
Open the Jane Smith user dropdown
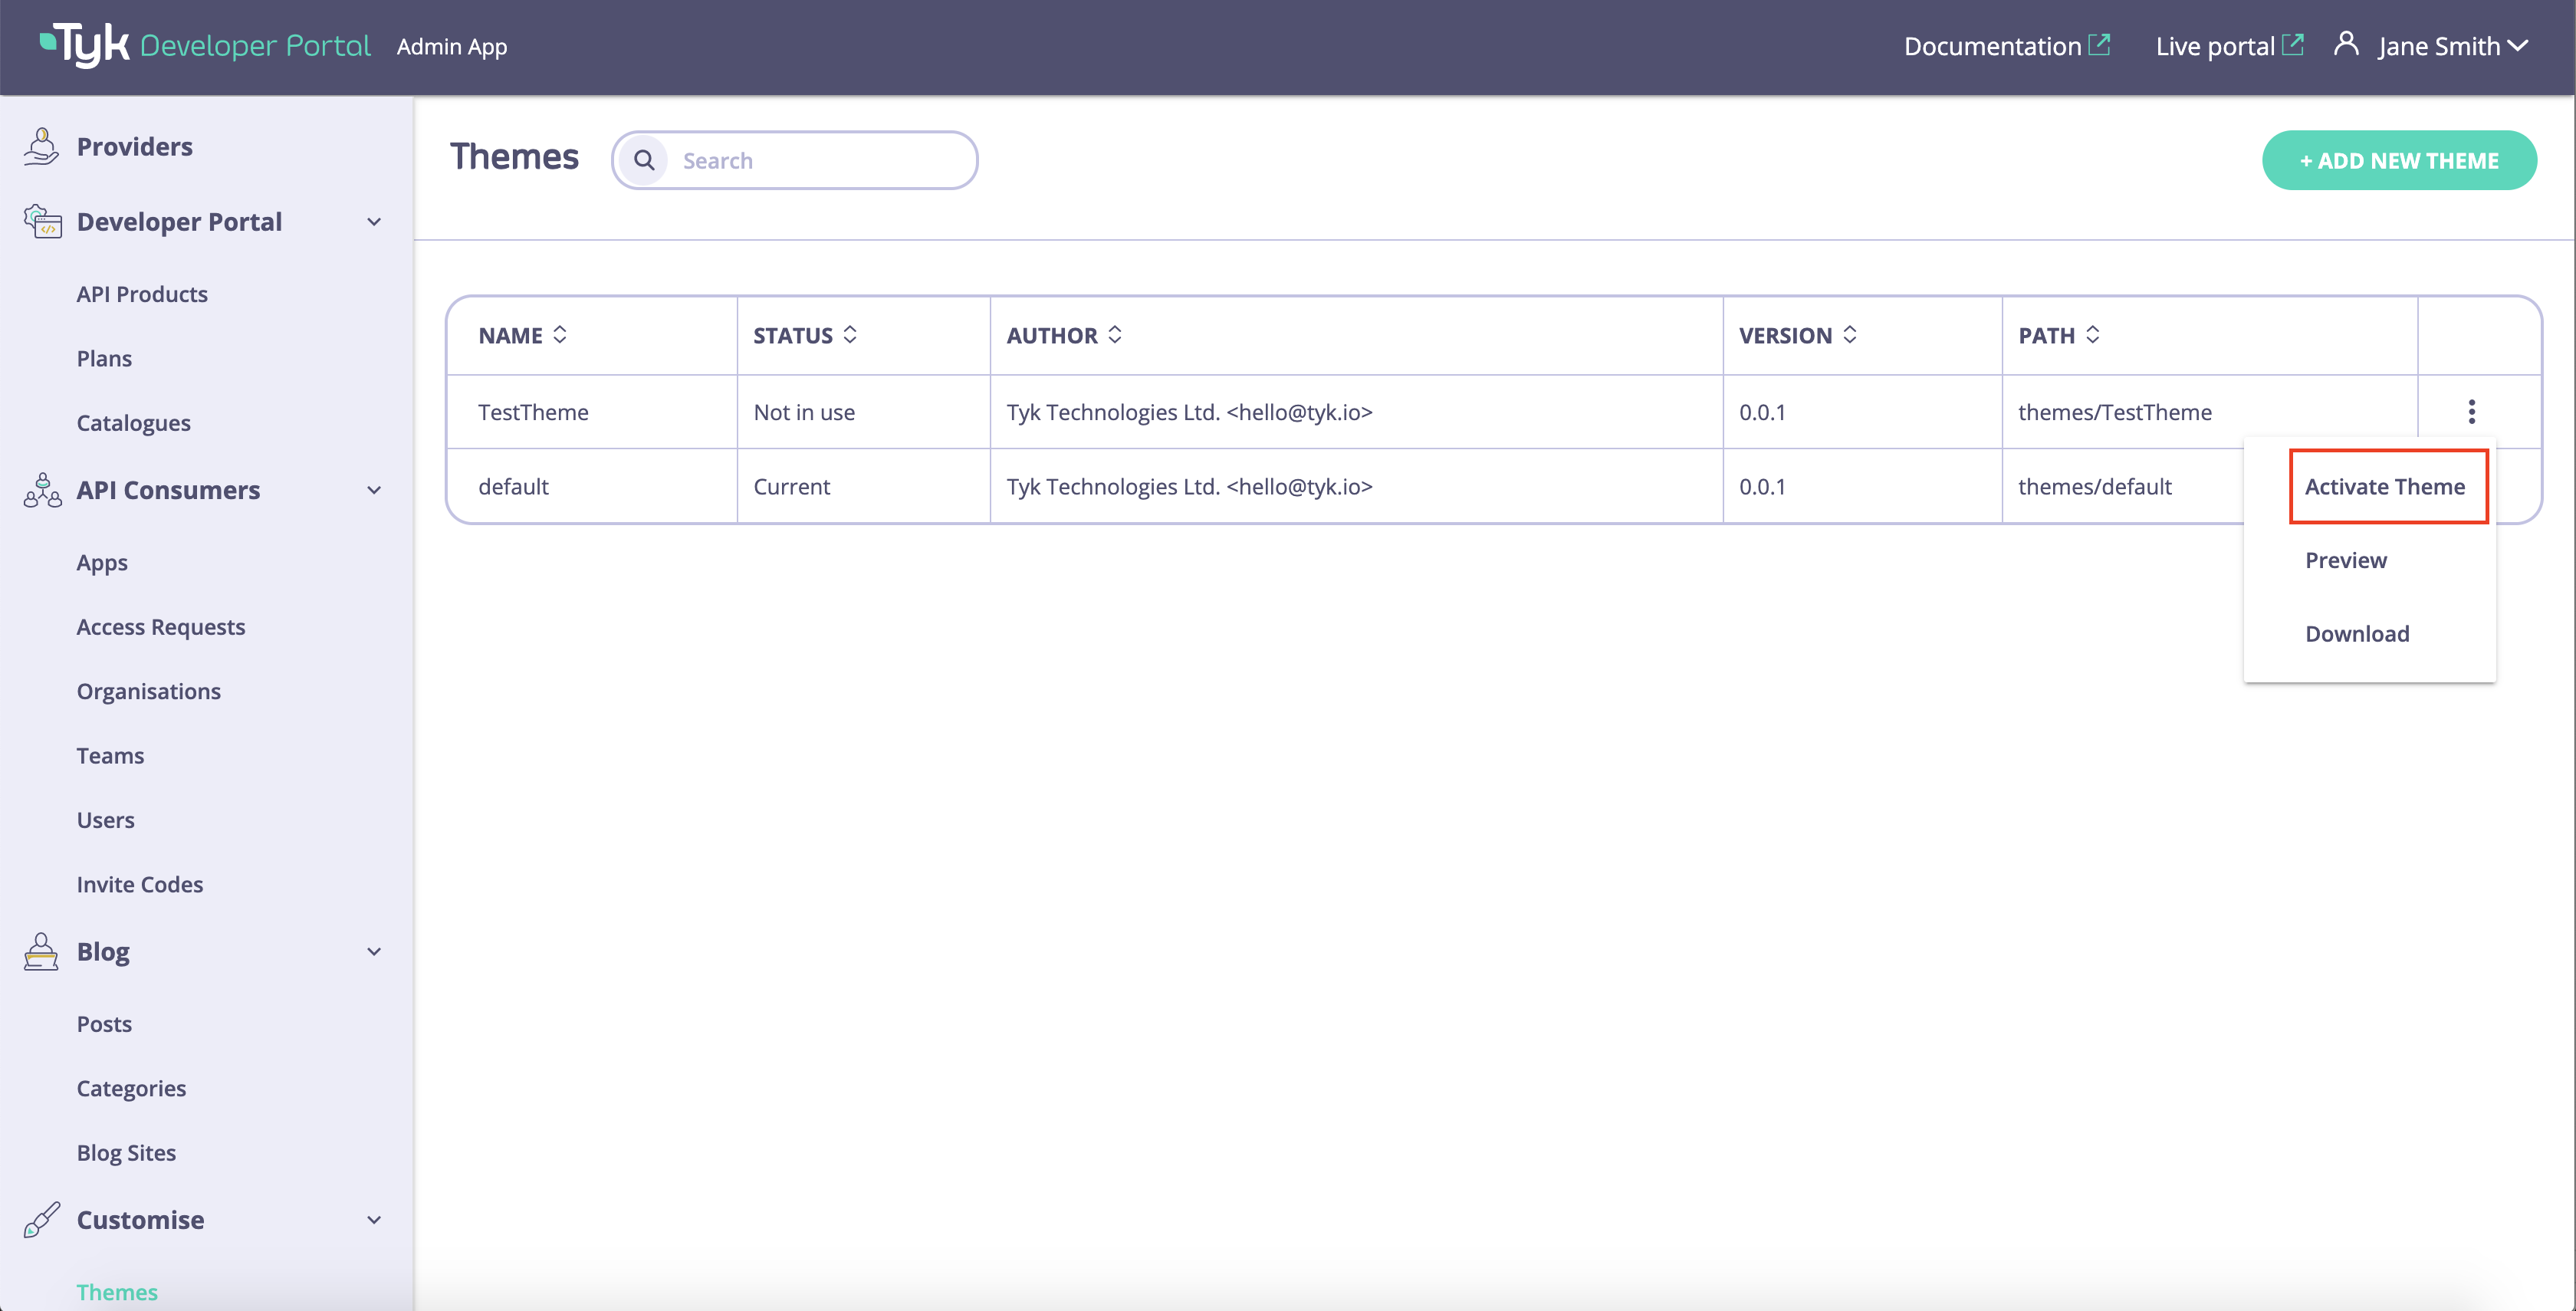point(2453,46)
